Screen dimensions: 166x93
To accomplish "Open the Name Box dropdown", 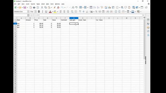I will click(x=28, y=15).
